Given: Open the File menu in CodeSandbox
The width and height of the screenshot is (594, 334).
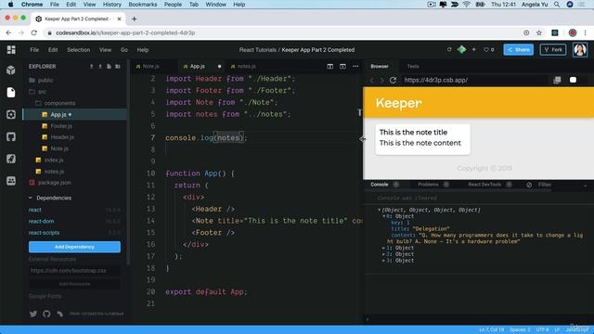Looking at the screenshot, I should click(34, 49).
